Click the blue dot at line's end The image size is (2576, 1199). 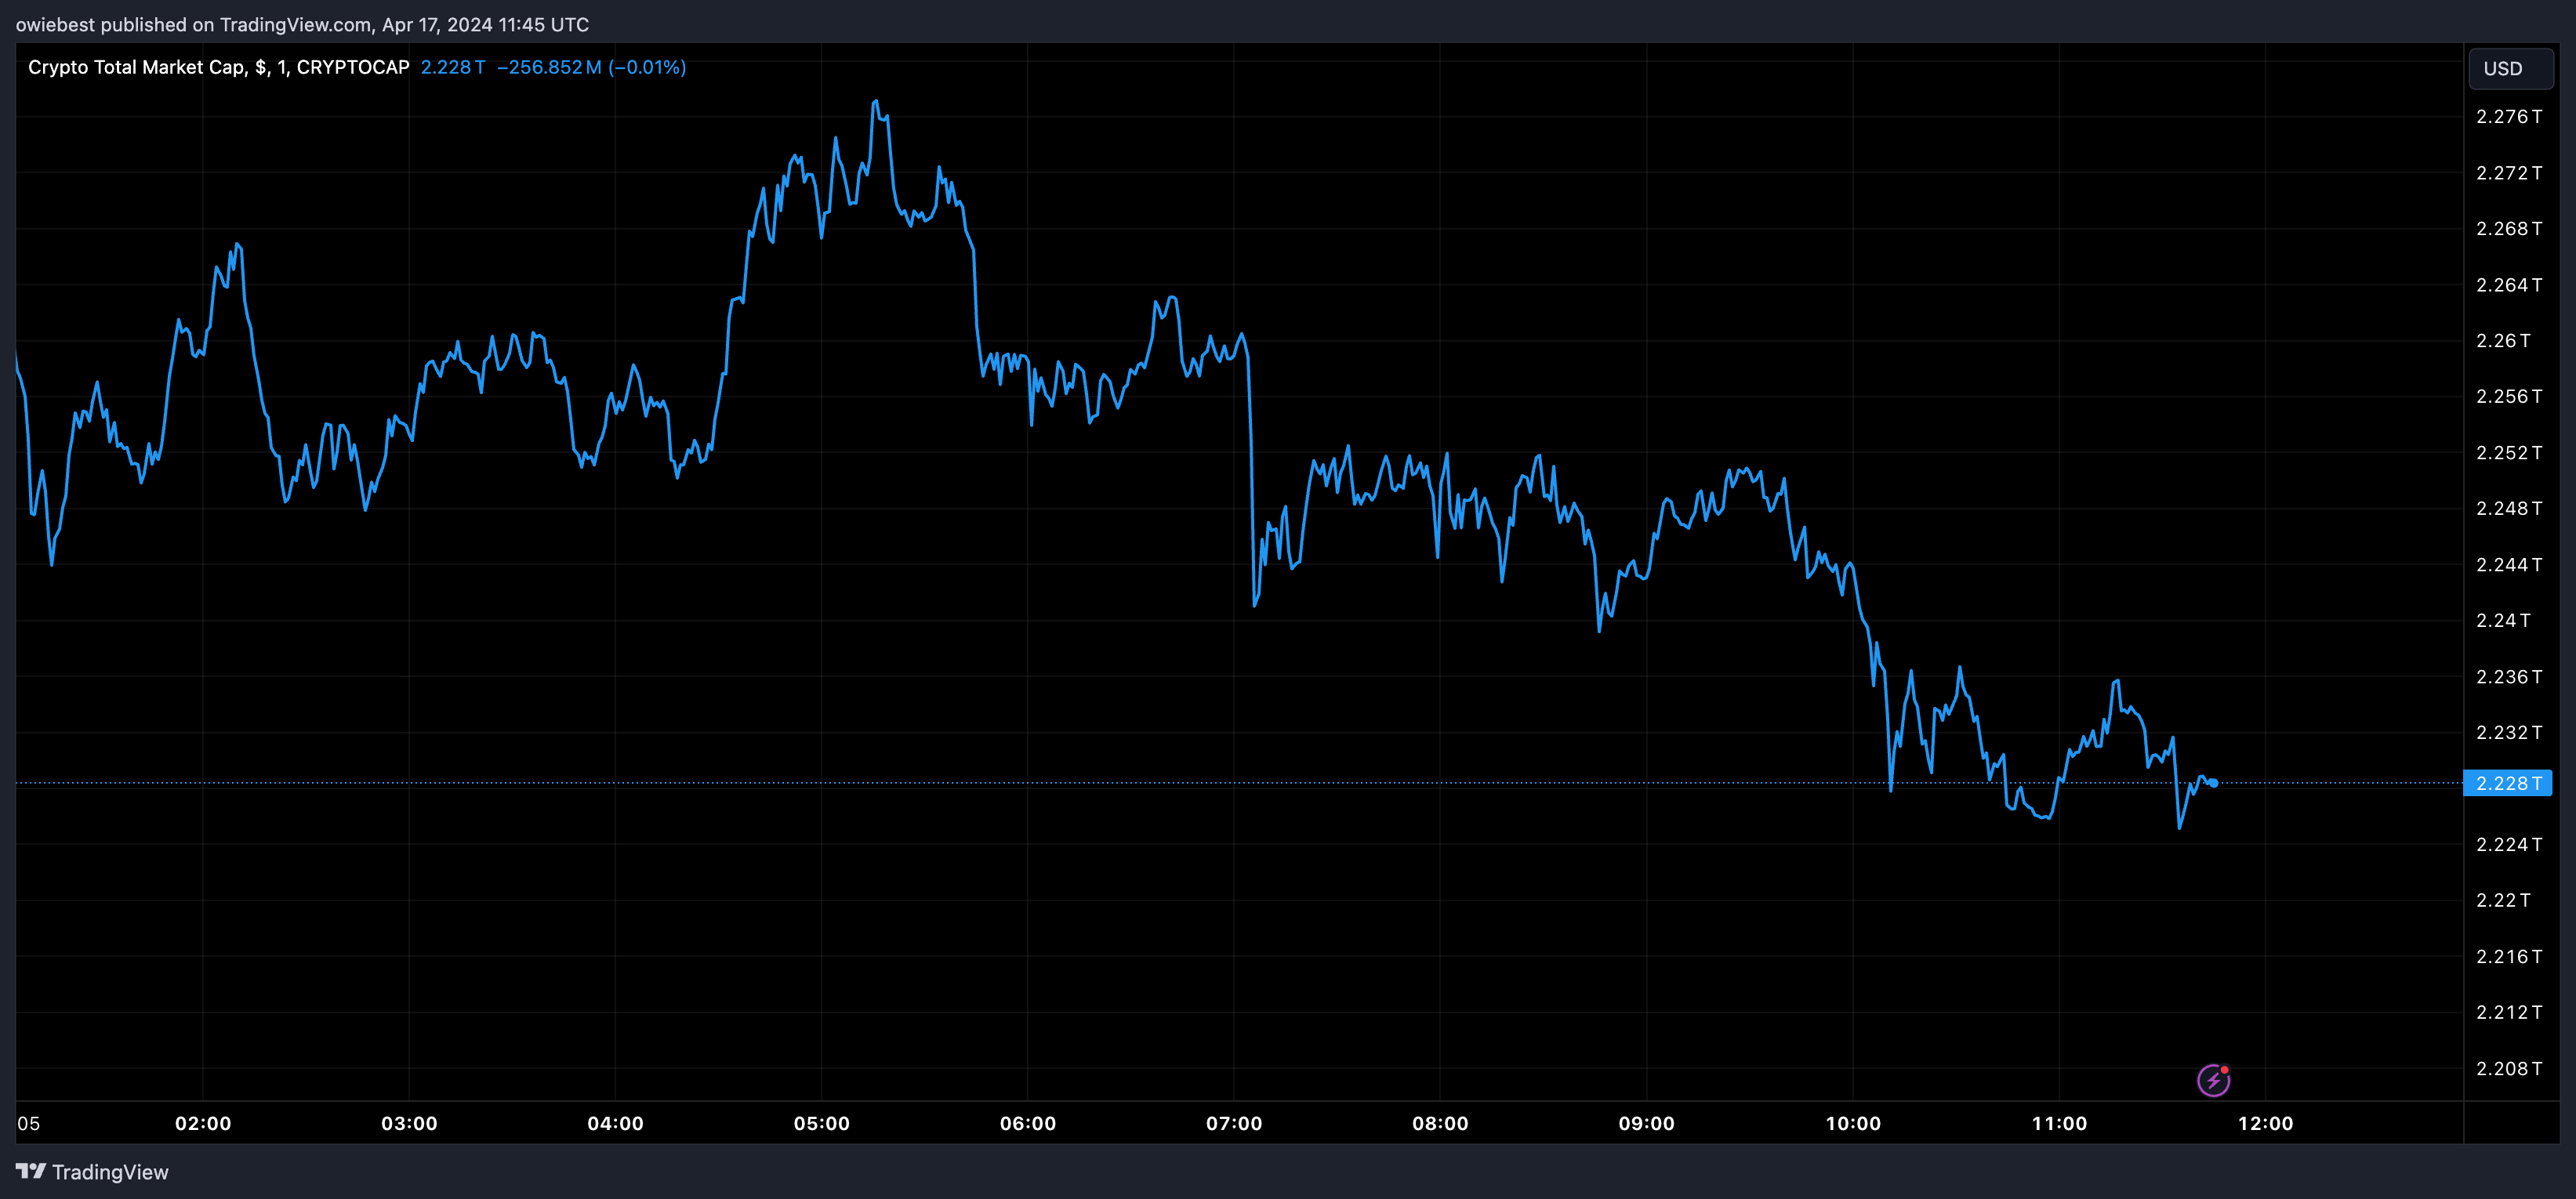pyautogui.click(x=2214, y=783)
